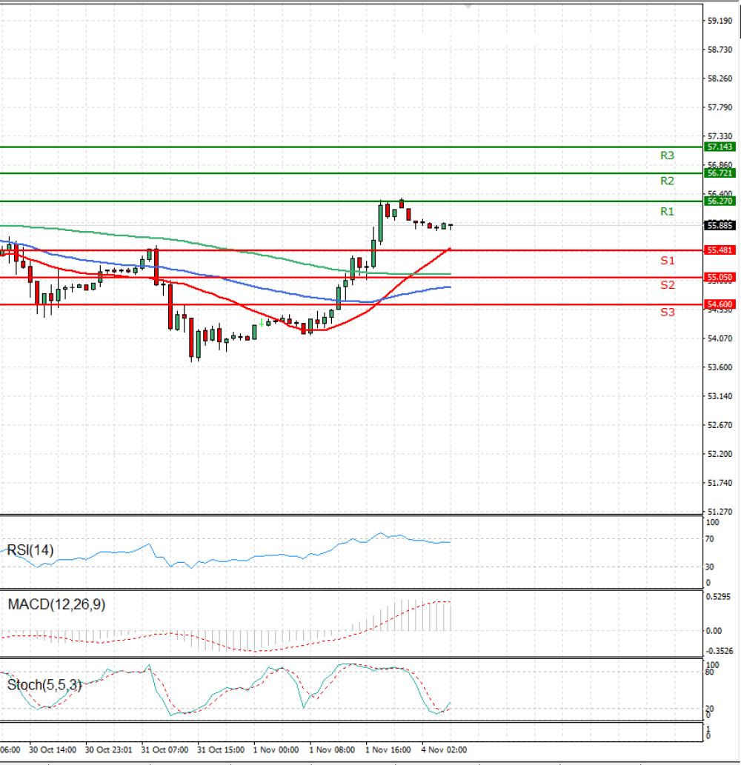This screenshot has height=765, width=741.
Task: Click the 51.270 price axis value
Action: (720, 512)
